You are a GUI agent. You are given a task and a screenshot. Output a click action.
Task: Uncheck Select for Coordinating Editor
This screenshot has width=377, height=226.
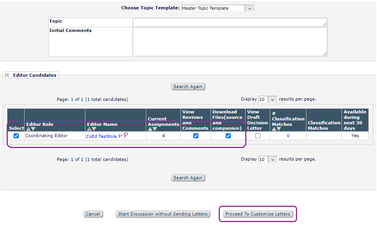[16, 136]
